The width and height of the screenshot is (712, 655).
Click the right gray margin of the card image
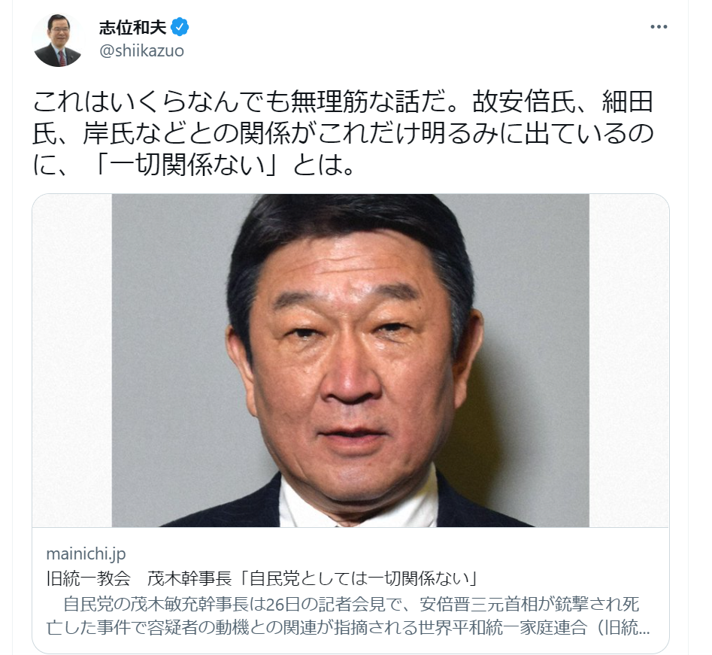coord(629,361)
